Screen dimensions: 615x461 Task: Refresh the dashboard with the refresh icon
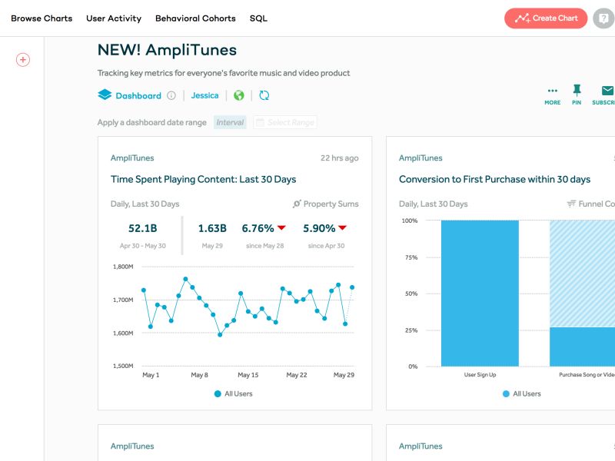(x=264, y=95)
